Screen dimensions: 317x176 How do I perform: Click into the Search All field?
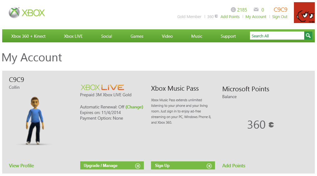(277, 36)
